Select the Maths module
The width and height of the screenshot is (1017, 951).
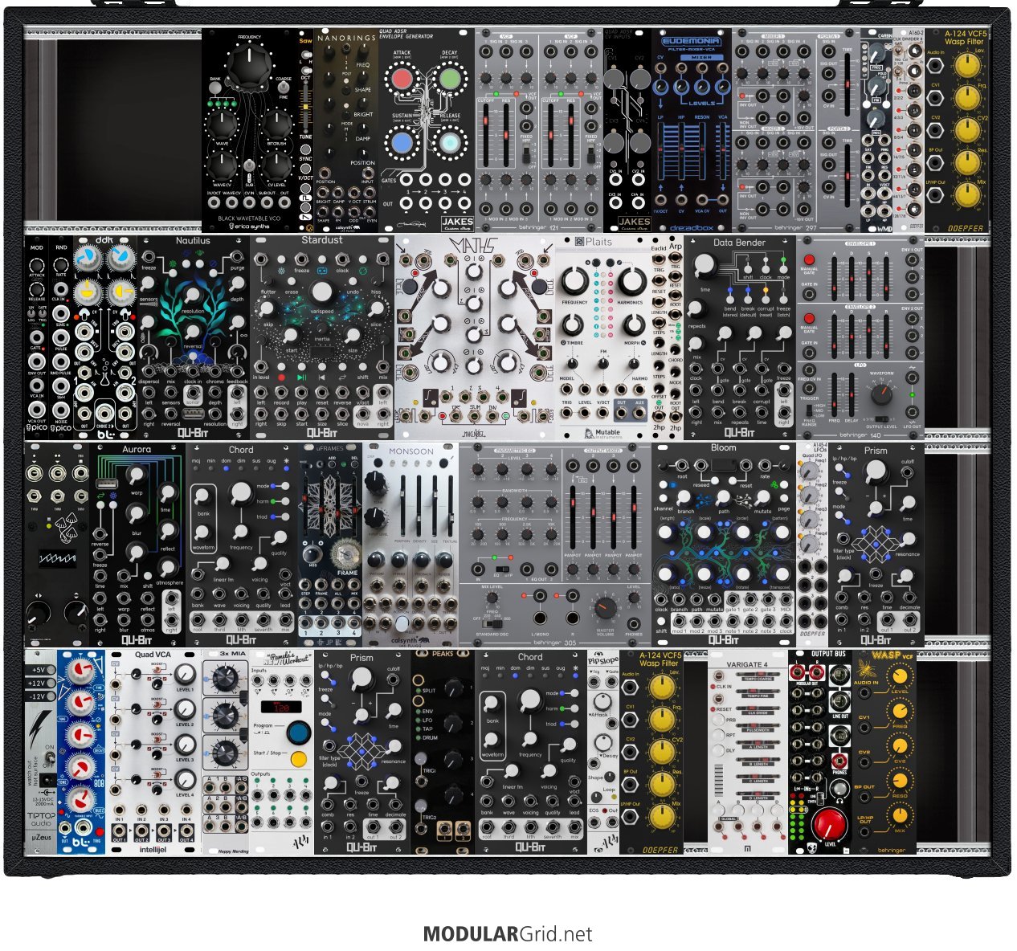pyautogui.click(x=475, y=337)
